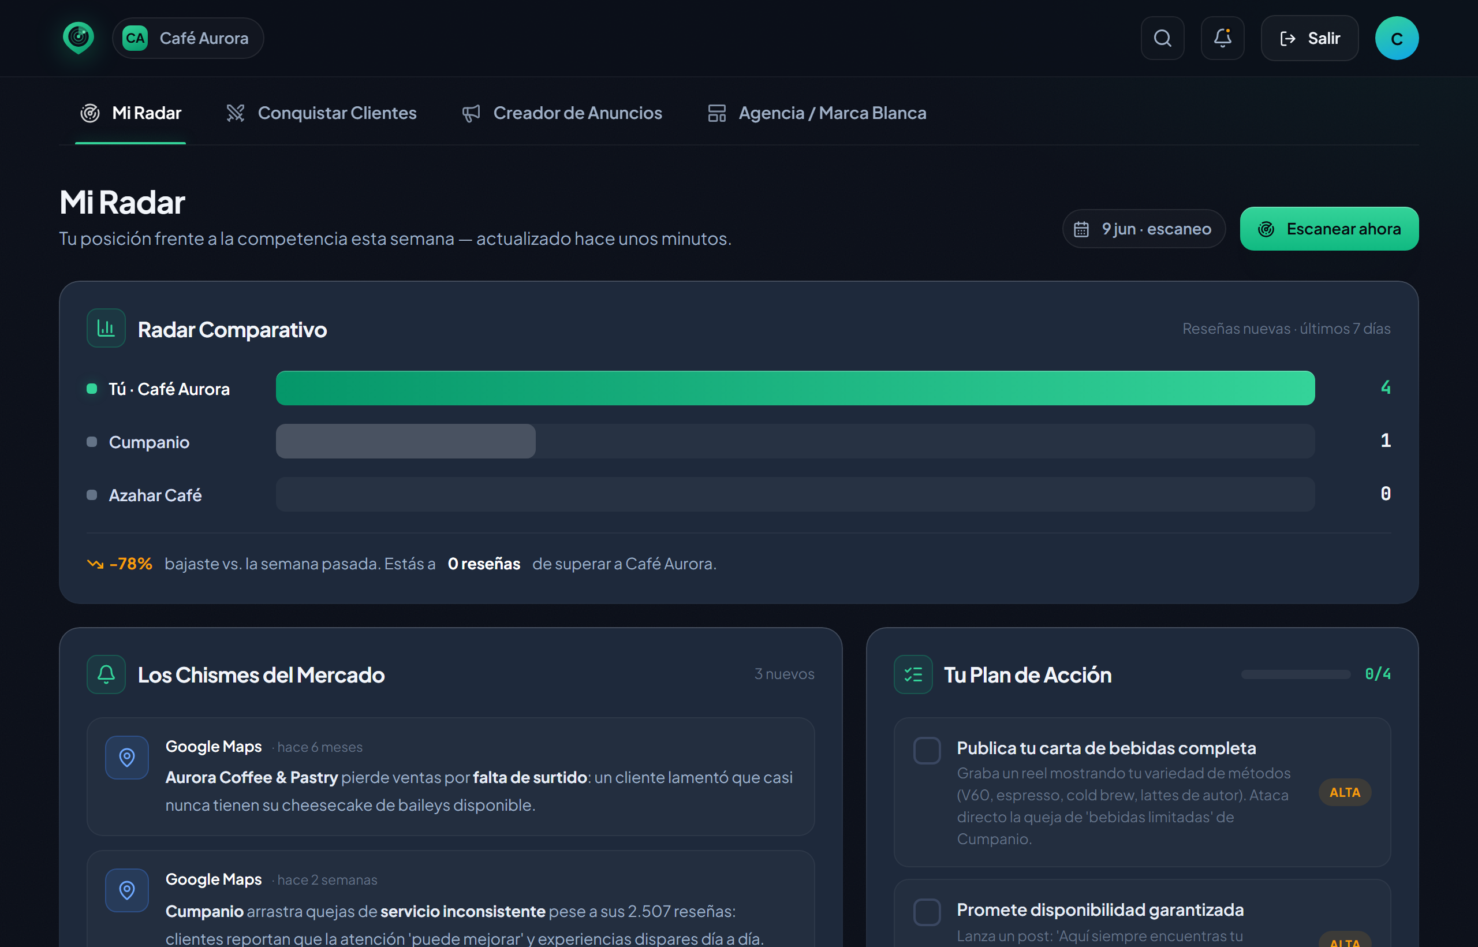Click the ALTA badge on carta de bebidas
Viewport: 1478px width, 947px height.
(x=1345, y=793)
